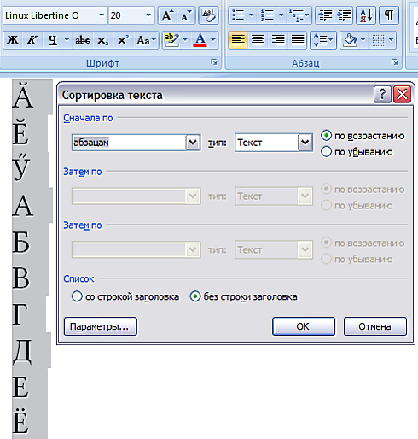
Task: Open the 'абзацам' sort-by dropdown
Action: 193,143
